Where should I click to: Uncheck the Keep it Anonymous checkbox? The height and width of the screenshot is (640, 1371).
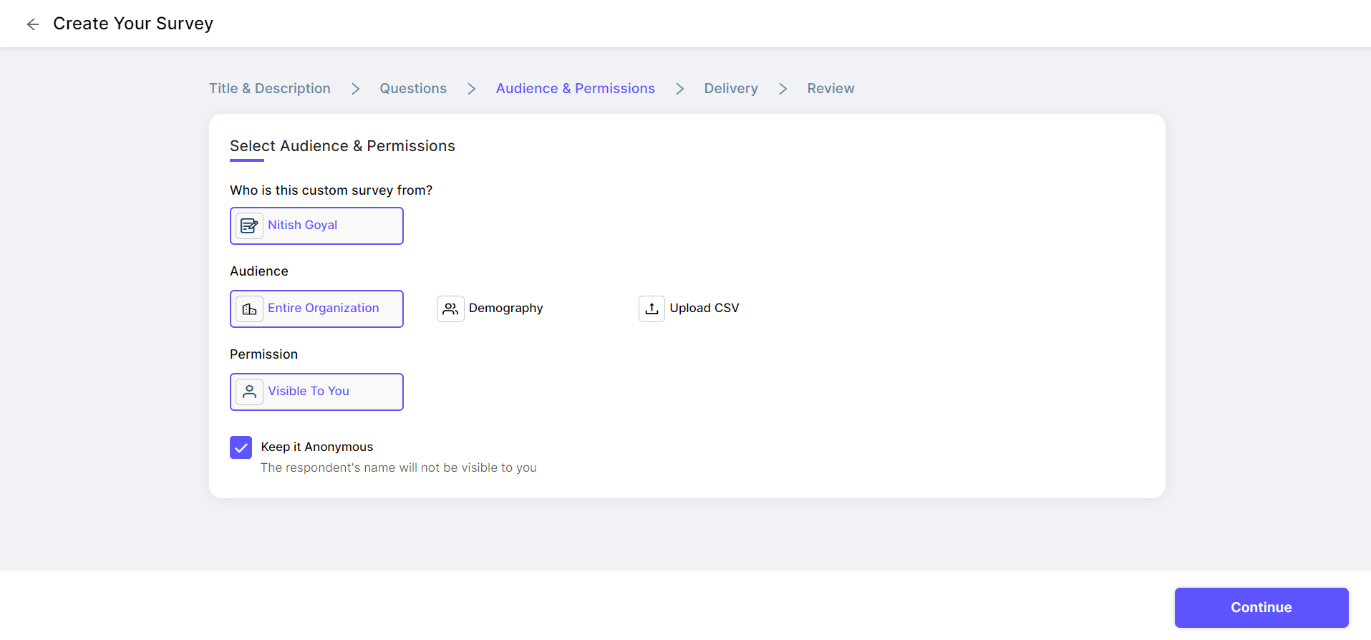tap(241, 447)
